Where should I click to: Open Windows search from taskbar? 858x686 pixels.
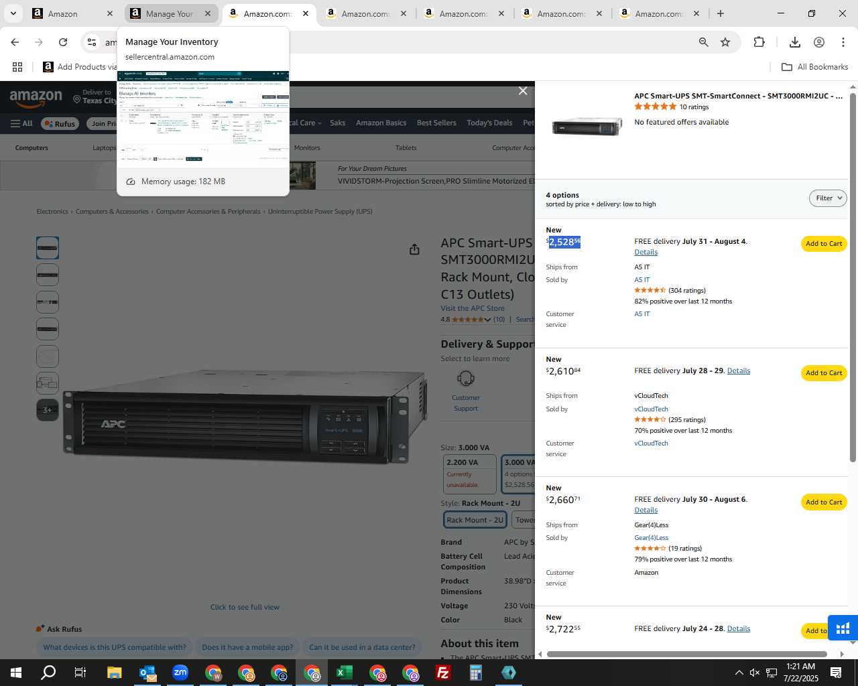[48, 673]
